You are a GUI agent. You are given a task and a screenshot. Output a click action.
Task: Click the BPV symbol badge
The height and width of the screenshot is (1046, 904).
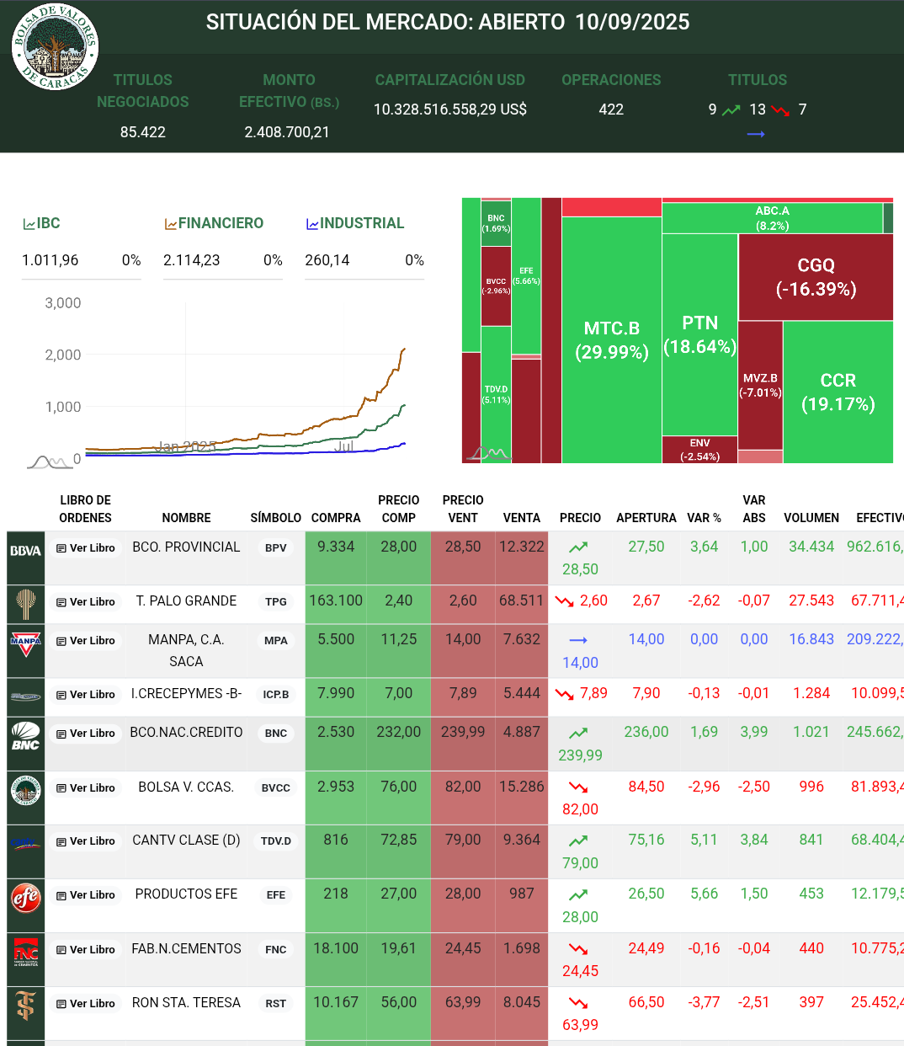tap(276, 547)
